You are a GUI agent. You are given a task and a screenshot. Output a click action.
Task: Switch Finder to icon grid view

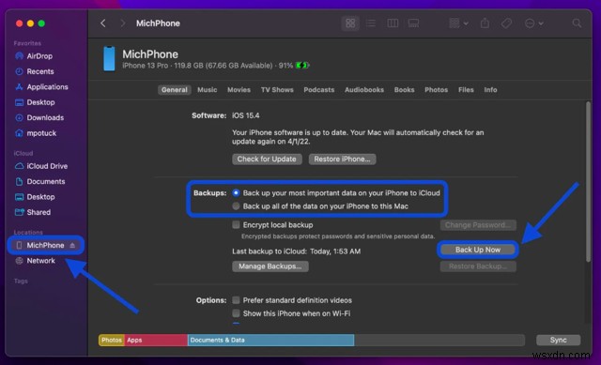[x=350, y=23]
